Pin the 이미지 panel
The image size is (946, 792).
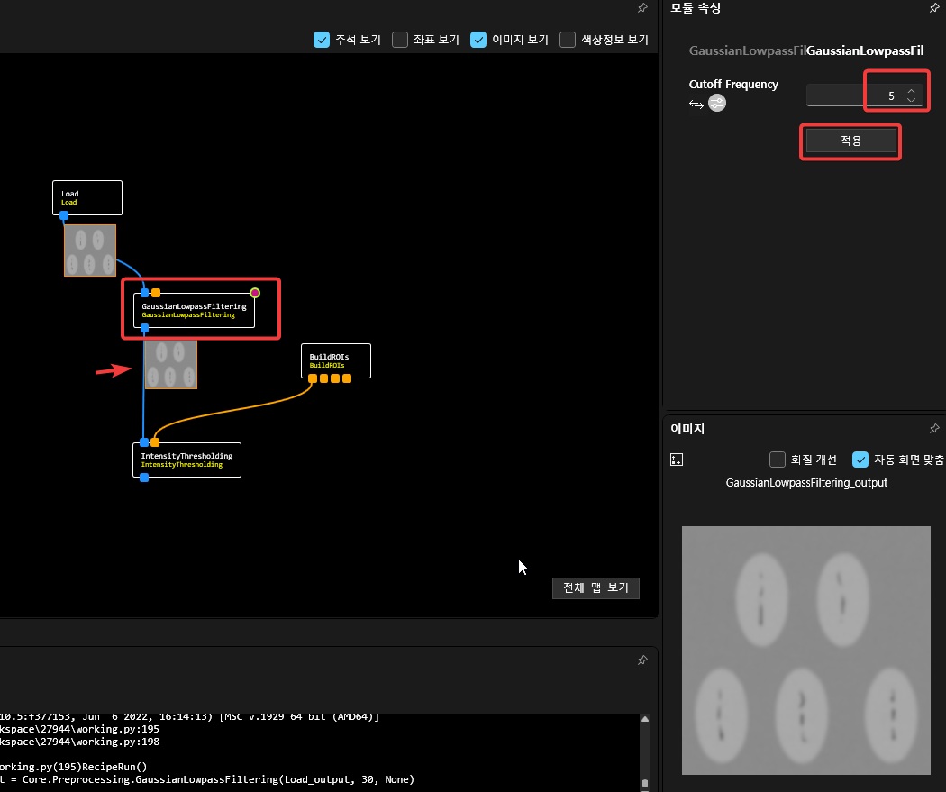(x=933, y=429)
